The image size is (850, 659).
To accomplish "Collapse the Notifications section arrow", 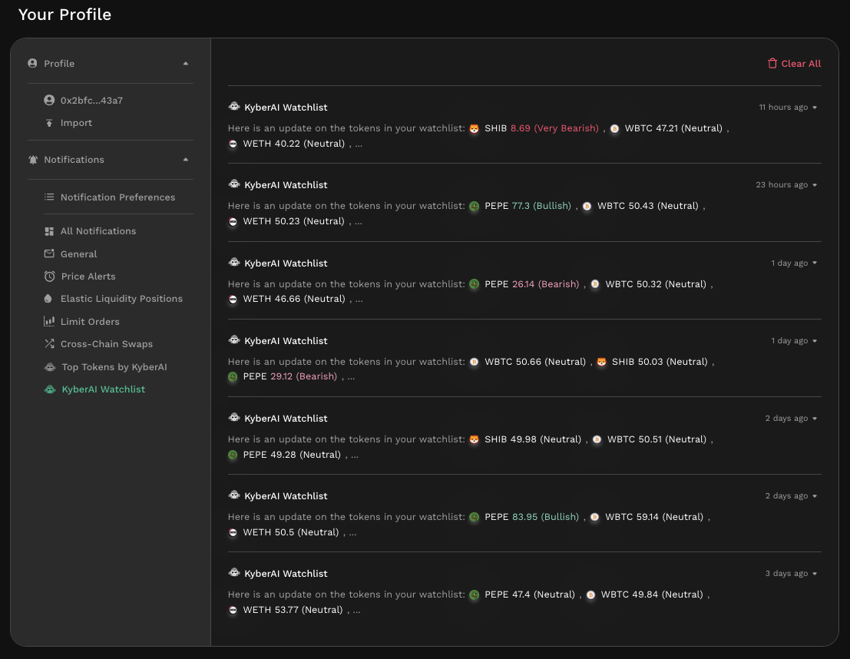I will (x=185, y=160).
